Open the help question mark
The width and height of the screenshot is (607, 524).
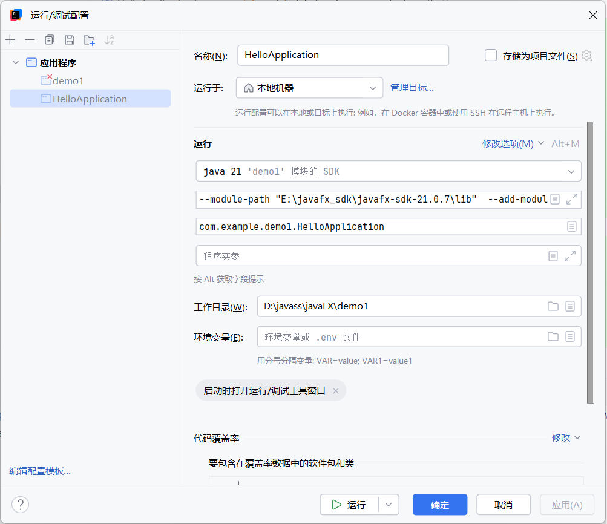pyautogui.click(x=20, y=505)
